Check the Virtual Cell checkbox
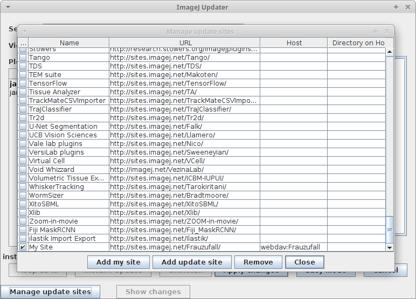The image size is (416, 299). (x=23, y=161)
